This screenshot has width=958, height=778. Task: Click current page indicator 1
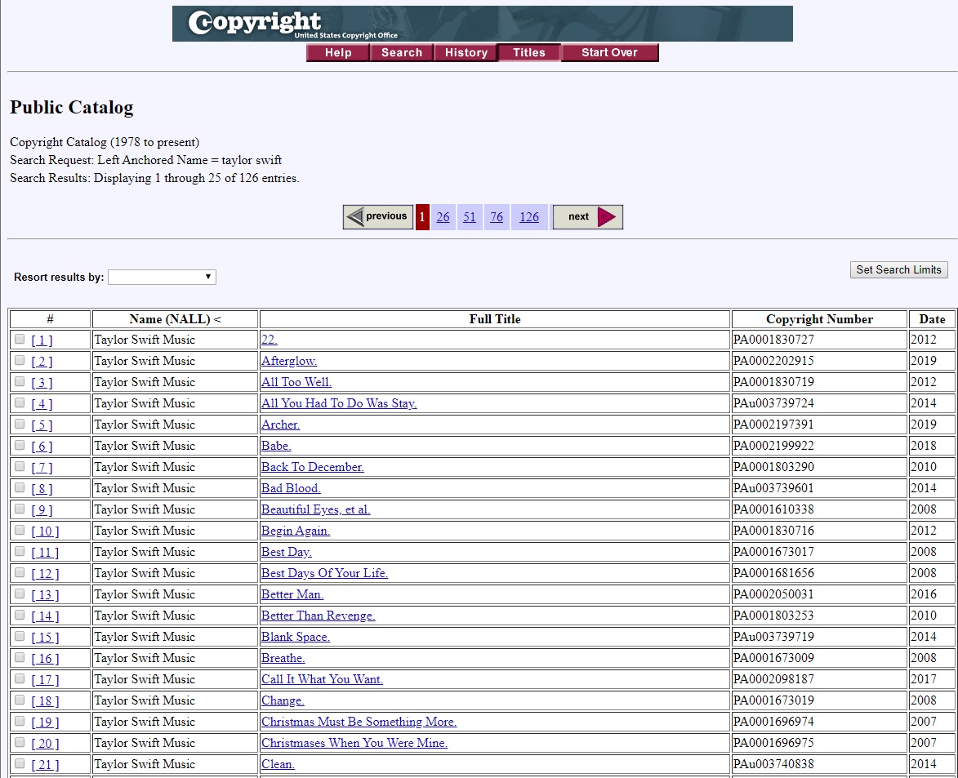422,217
